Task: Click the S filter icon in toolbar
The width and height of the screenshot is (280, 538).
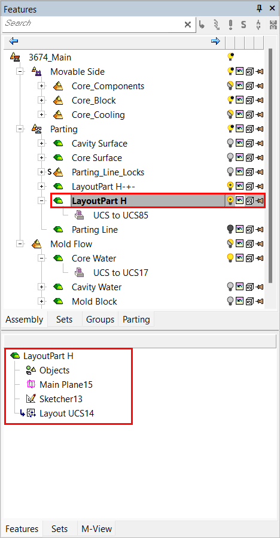Action: click(244, 25)
